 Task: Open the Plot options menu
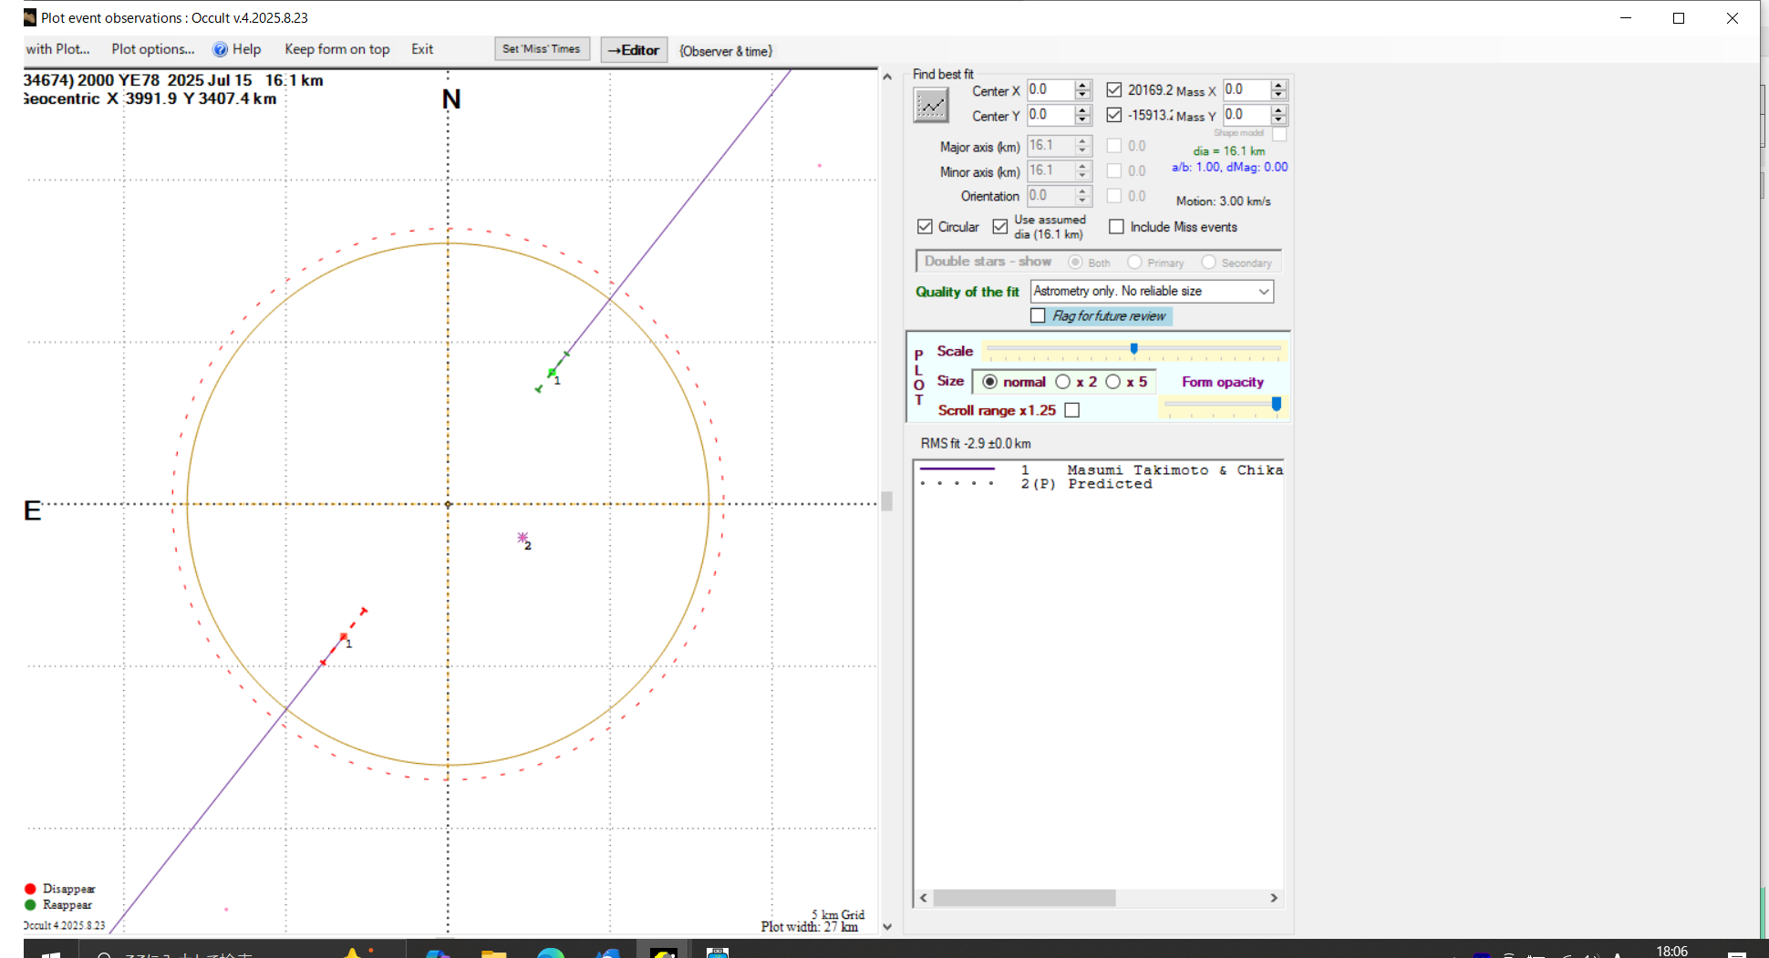153,49
